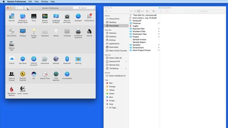Open Users & Groups pane
Screen dimensions: 228x128
pyautogui.click(x=12, y=76)
